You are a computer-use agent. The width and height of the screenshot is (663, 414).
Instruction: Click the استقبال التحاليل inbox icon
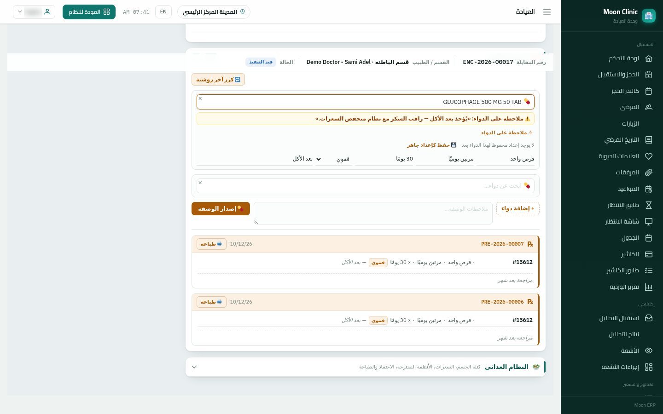649,318
